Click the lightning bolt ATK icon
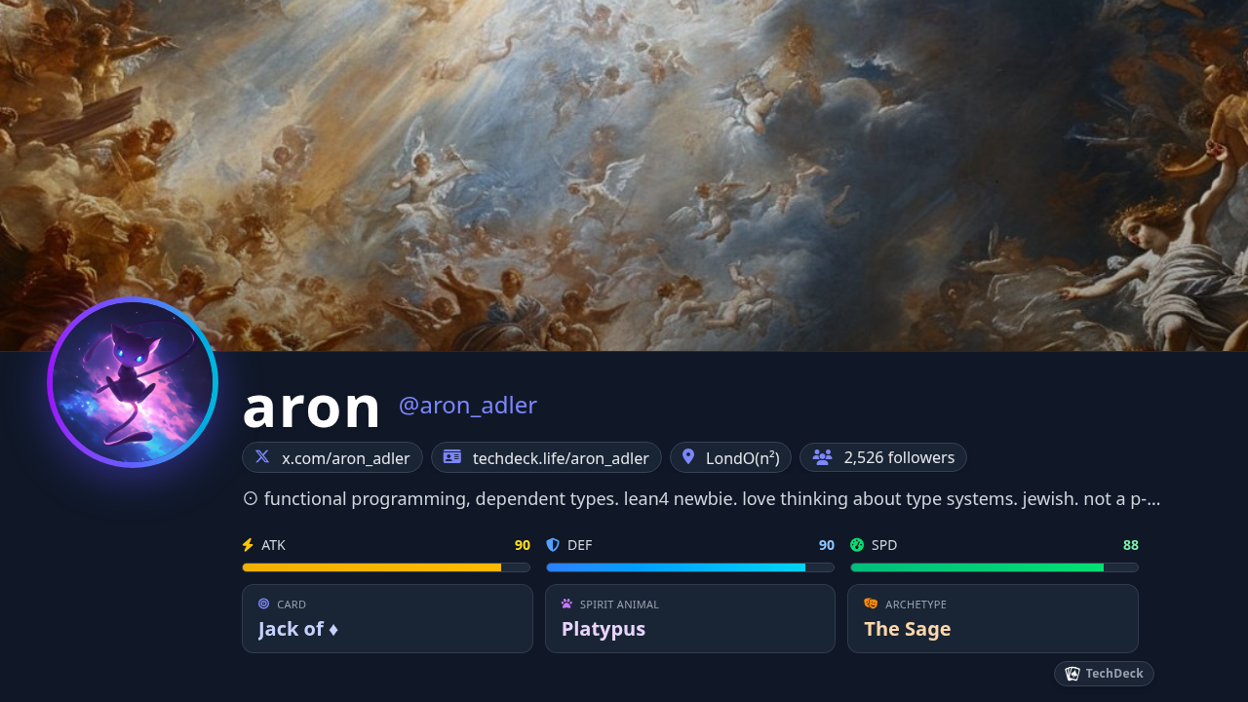 click(248, 545)
